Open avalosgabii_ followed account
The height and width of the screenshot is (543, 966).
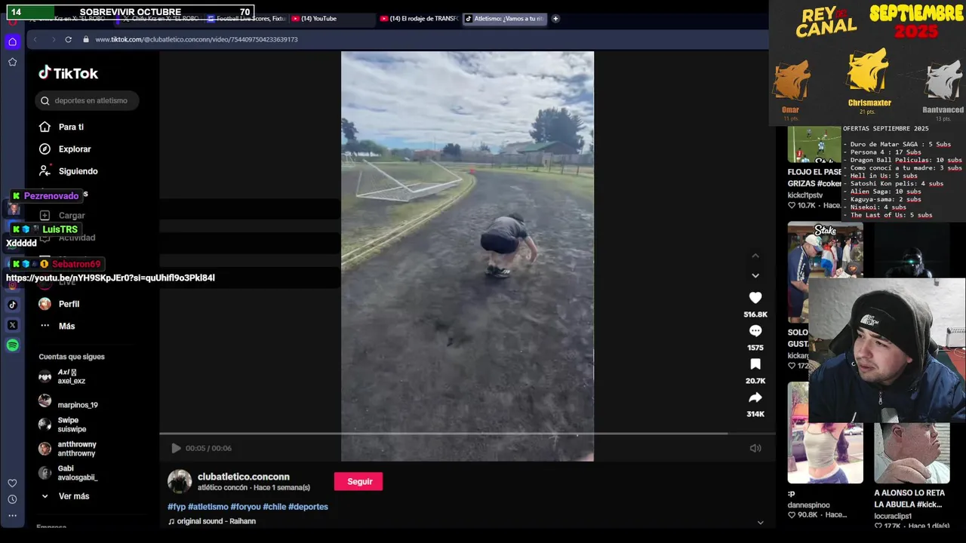pyautogui.click(x=68, y=473)
